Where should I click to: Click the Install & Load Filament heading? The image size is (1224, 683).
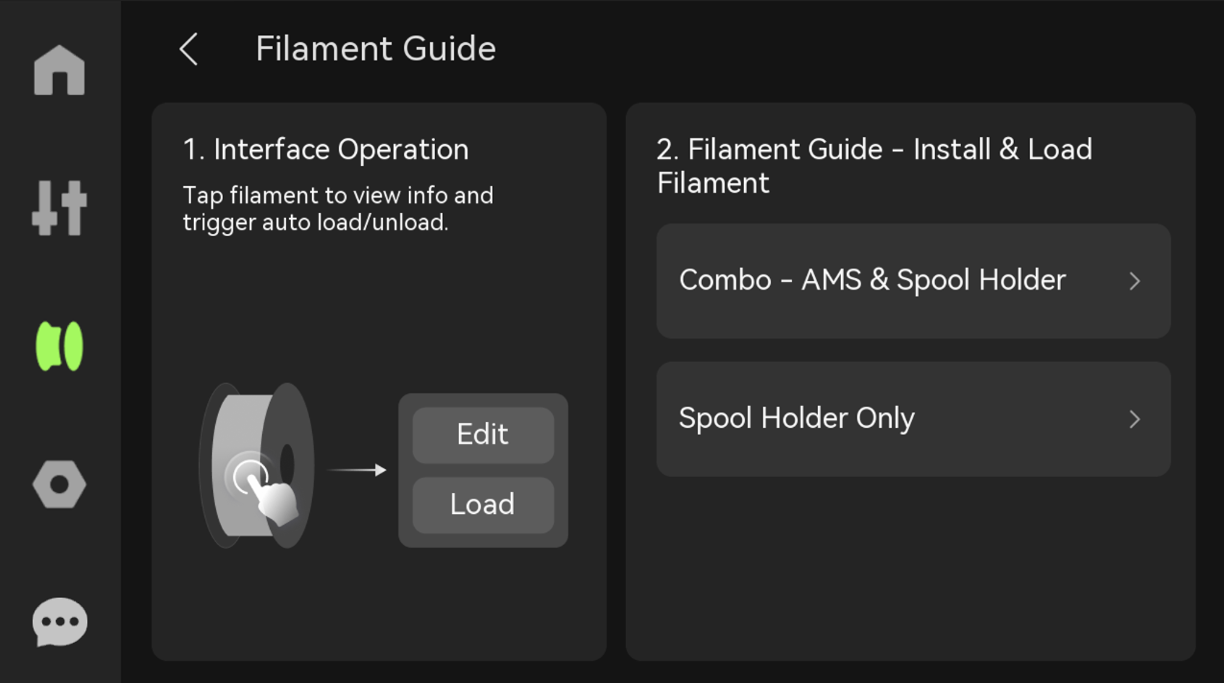coord(874,166)
